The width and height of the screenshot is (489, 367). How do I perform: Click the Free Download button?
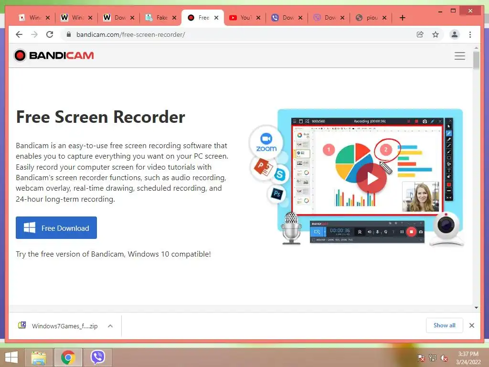pyautogui.click(x=56, y=228)
